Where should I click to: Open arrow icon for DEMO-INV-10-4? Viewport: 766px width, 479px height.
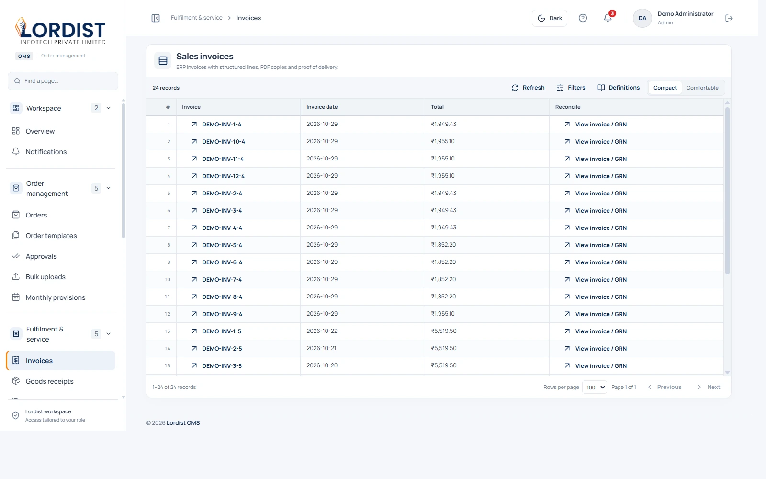tap(194, 141)
